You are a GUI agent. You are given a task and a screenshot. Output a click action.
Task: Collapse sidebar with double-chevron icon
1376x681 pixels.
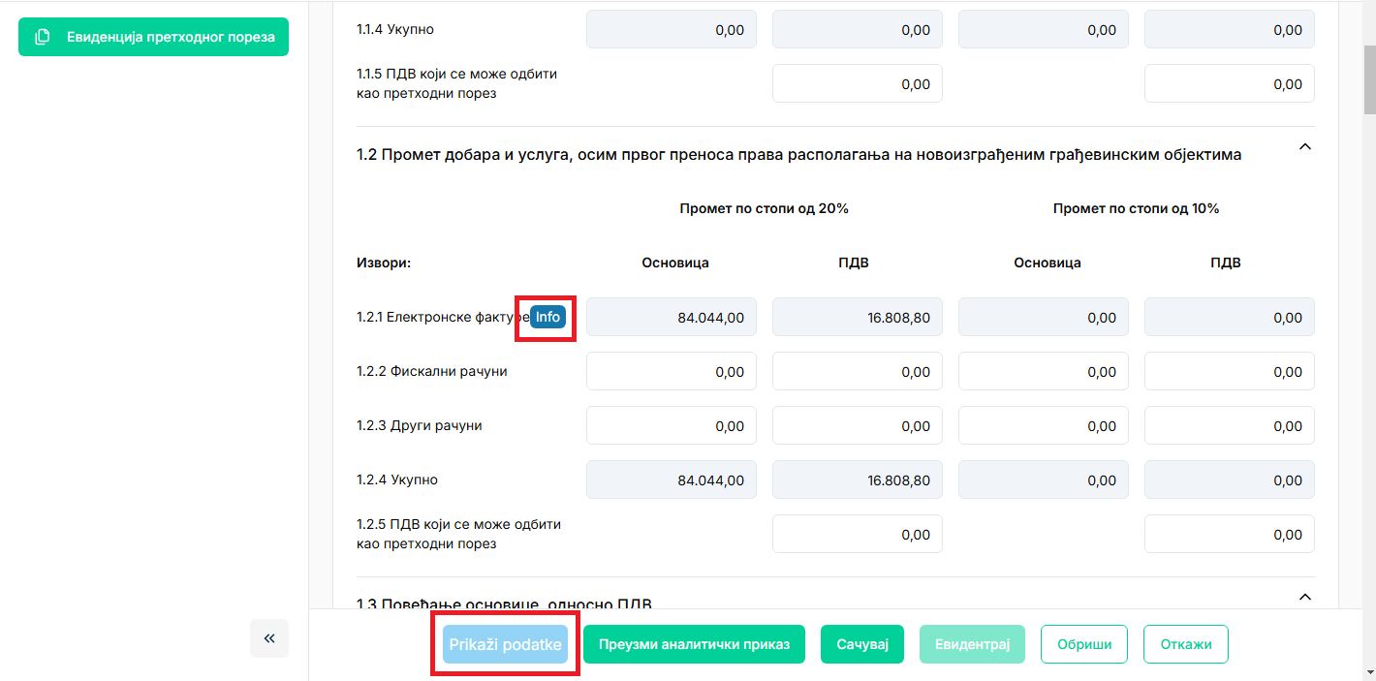coord(269,638)
